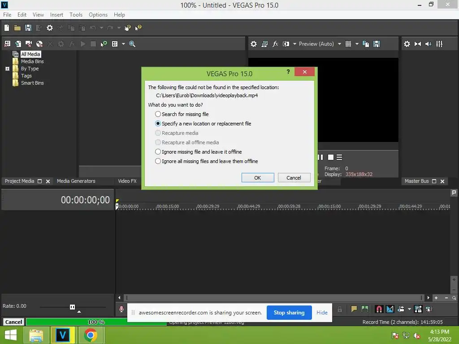Open the Edit menu
The height and width of the screenshot is (344, 459).
click(x=22, y=15)
